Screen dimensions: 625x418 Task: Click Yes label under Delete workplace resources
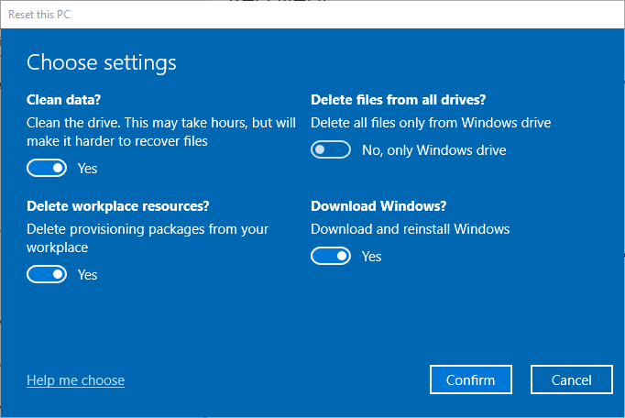tap(87, 274)
